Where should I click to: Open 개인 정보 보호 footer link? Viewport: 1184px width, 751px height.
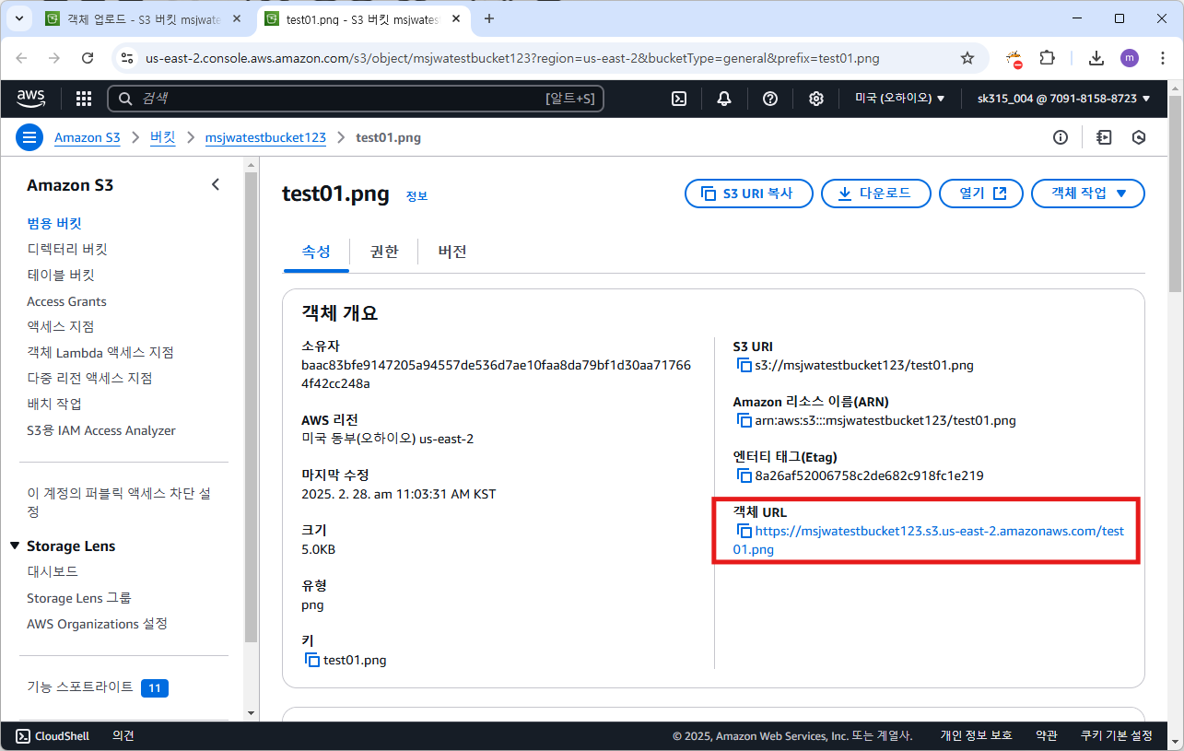tap(976, 735)
